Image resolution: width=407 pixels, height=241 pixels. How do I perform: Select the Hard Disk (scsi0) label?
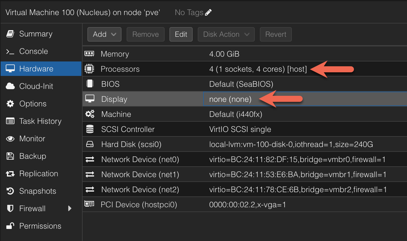(x=131, y=144)
